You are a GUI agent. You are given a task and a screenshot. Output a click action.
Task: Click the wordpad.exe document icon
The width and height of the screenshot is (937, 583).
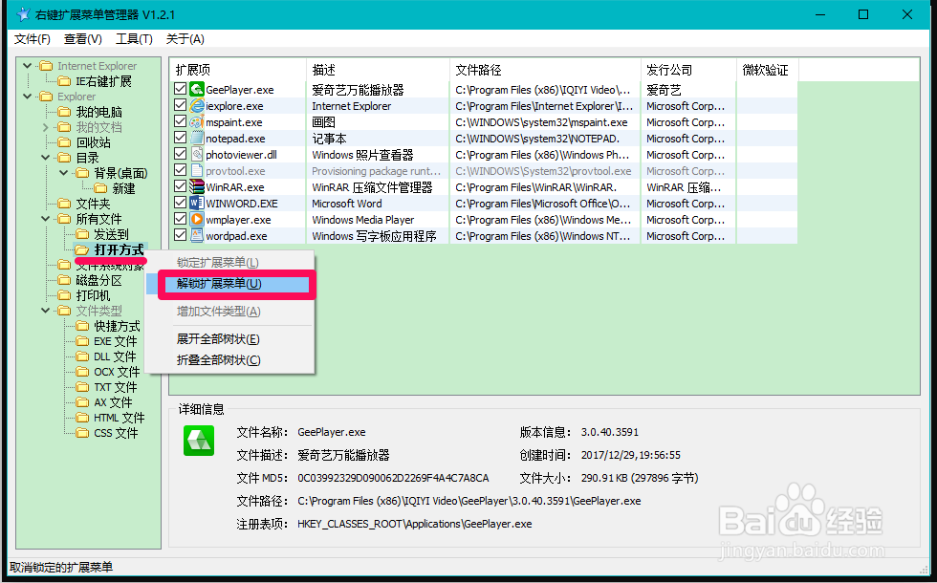[197, 235]
